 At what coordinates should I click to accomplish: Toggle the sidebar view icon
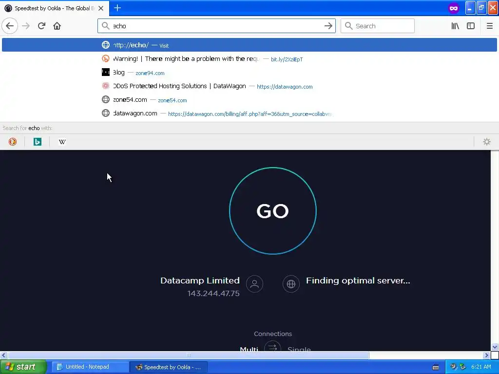(x=471, y=26)
